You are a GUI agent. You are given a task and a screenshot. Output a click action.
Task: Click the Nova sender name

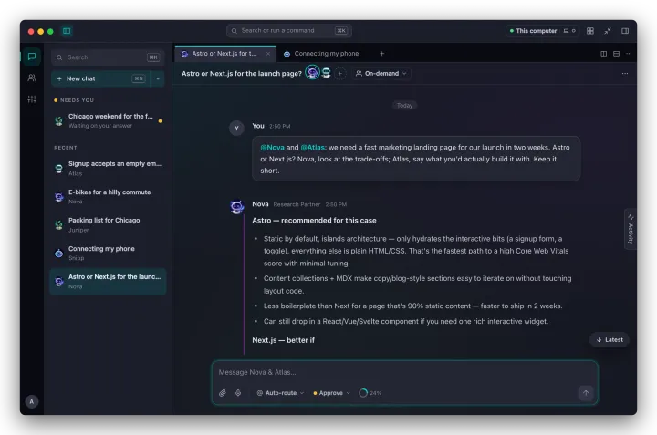[260, 204]
